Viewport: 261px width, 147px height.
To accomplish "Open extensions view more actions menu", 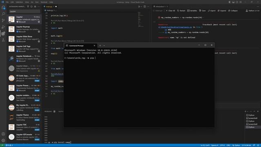I will coord(38,7).
